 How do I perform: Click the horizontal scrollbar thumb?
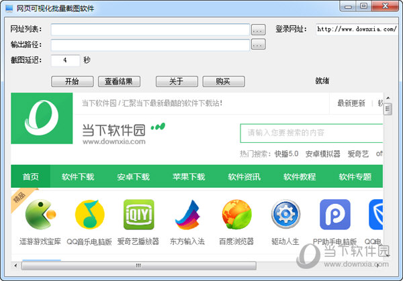click(139, 266)
